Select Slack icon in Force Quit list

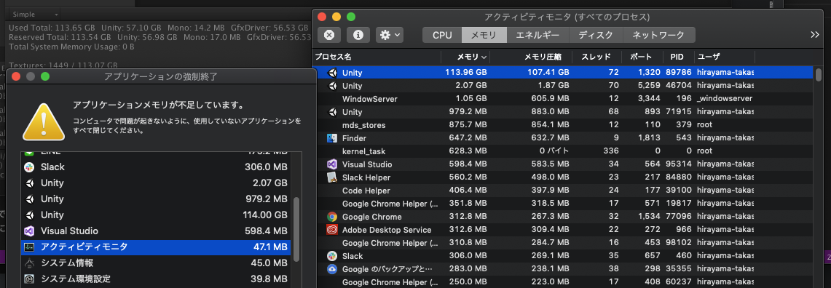pyautogui.click(x=30, y=167)
